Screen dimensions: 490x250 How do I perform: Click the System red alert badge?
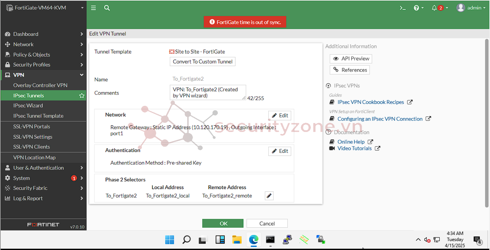pyautogui.click(x=74, y=178)
